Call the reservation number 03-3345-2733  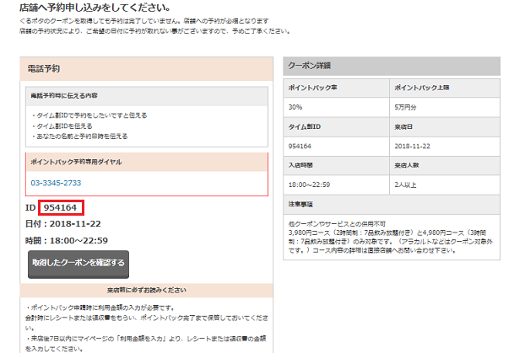(56, 183)
